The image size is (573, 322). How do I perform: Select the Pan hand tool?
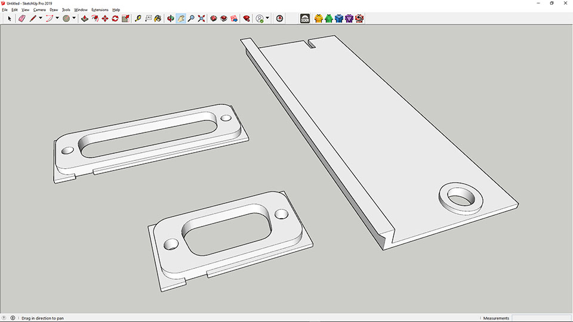[x=181, y=18]
